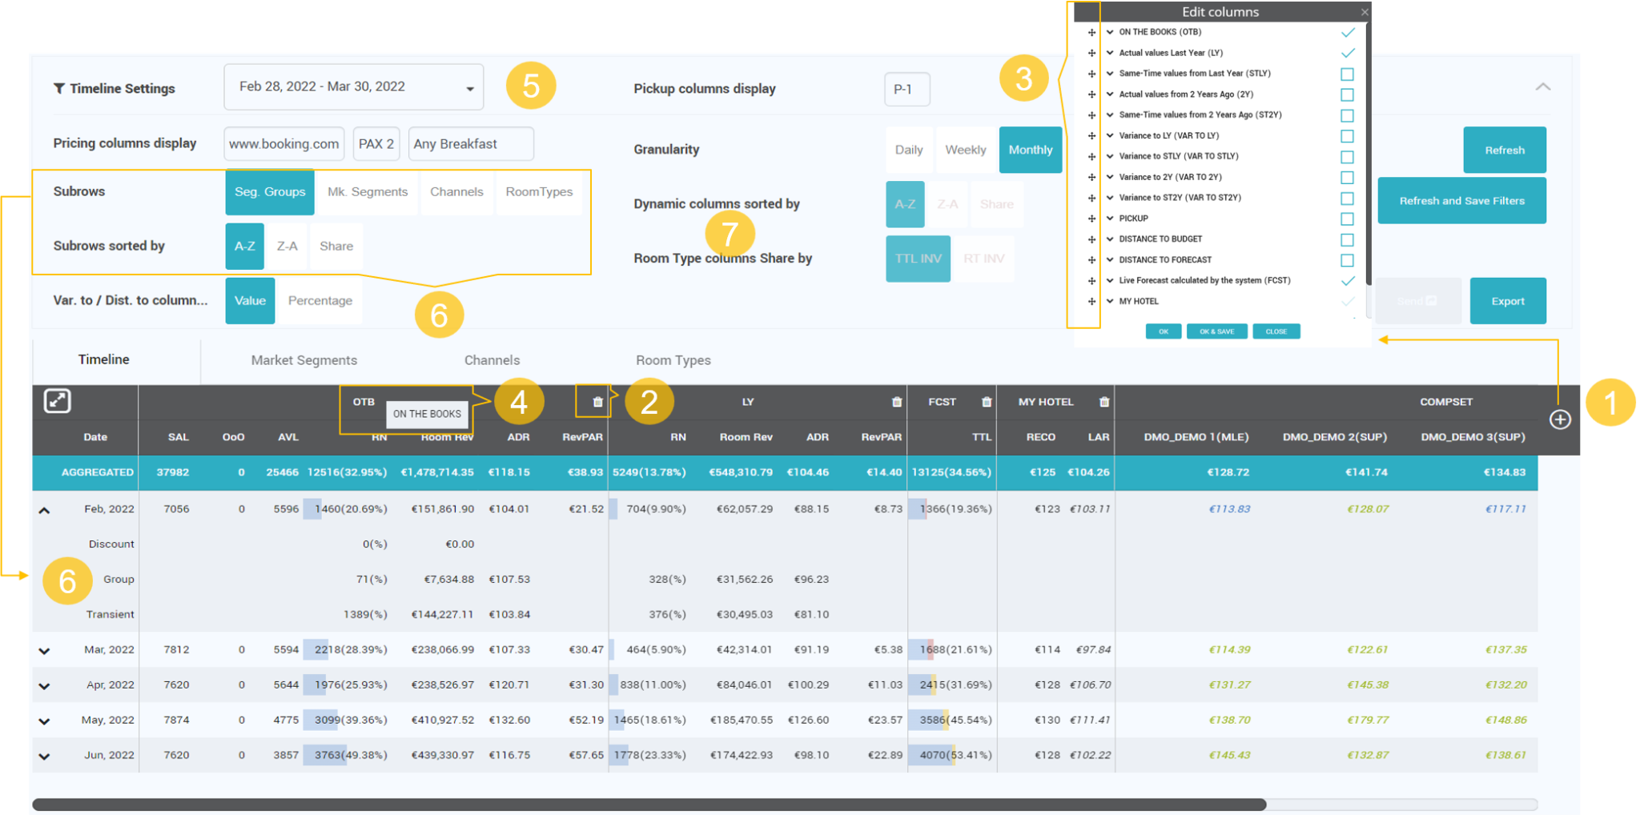Viewport: 1640px width, 815px height.
Task: Grab move handle for Same-Time values from 2 Years Ago
Action: 1091,115
